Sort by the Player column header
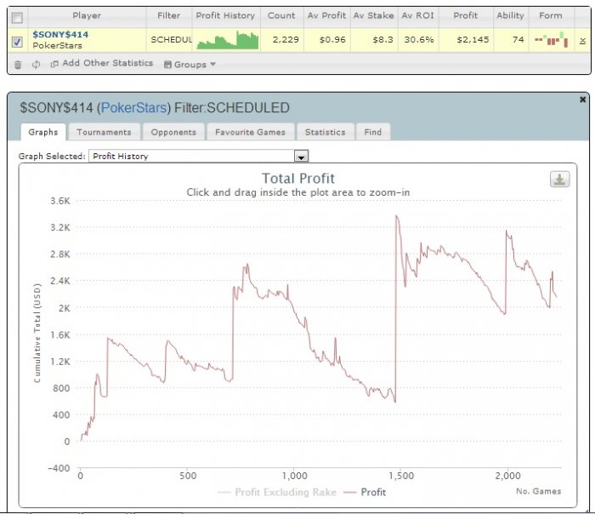 (x=87, y=16)
